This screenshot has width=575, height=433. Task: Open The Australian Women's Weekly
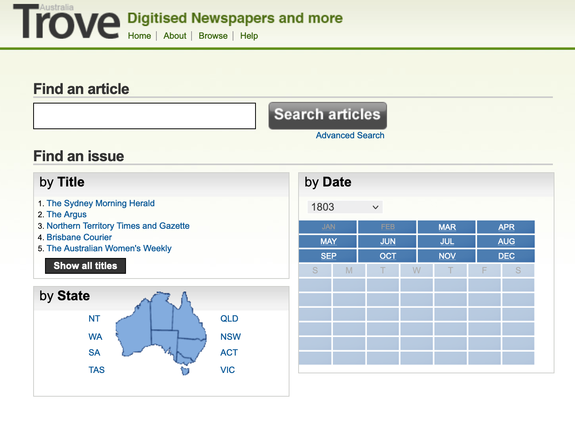click(x=109, y=249)
